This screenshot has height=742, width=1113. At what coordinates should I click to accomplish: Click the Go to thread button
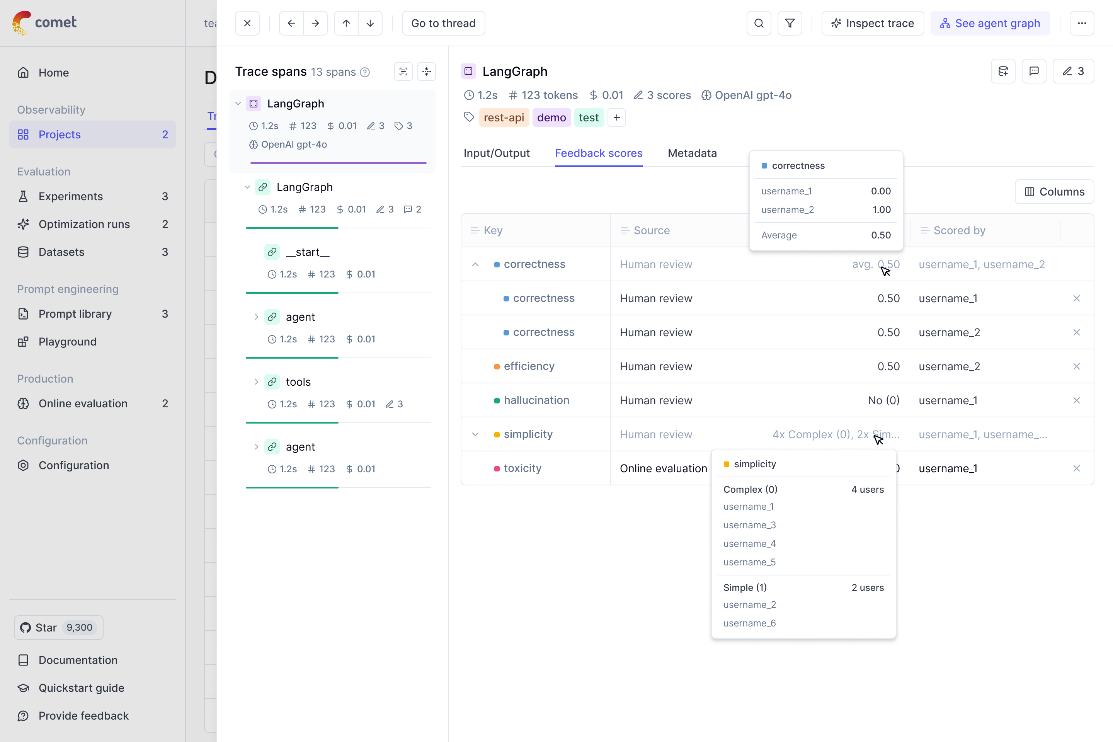(x=443, y=23)
